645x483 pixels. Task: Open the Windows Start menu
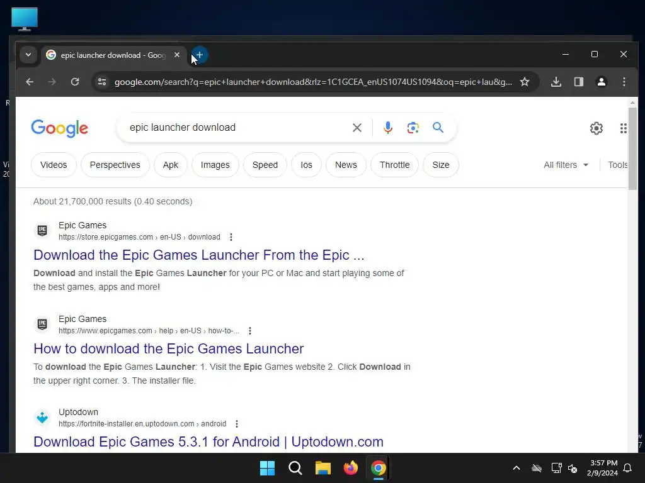[267, 468]
